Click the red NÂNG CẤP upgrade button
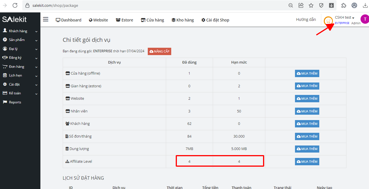 click(x=159, y=51)
